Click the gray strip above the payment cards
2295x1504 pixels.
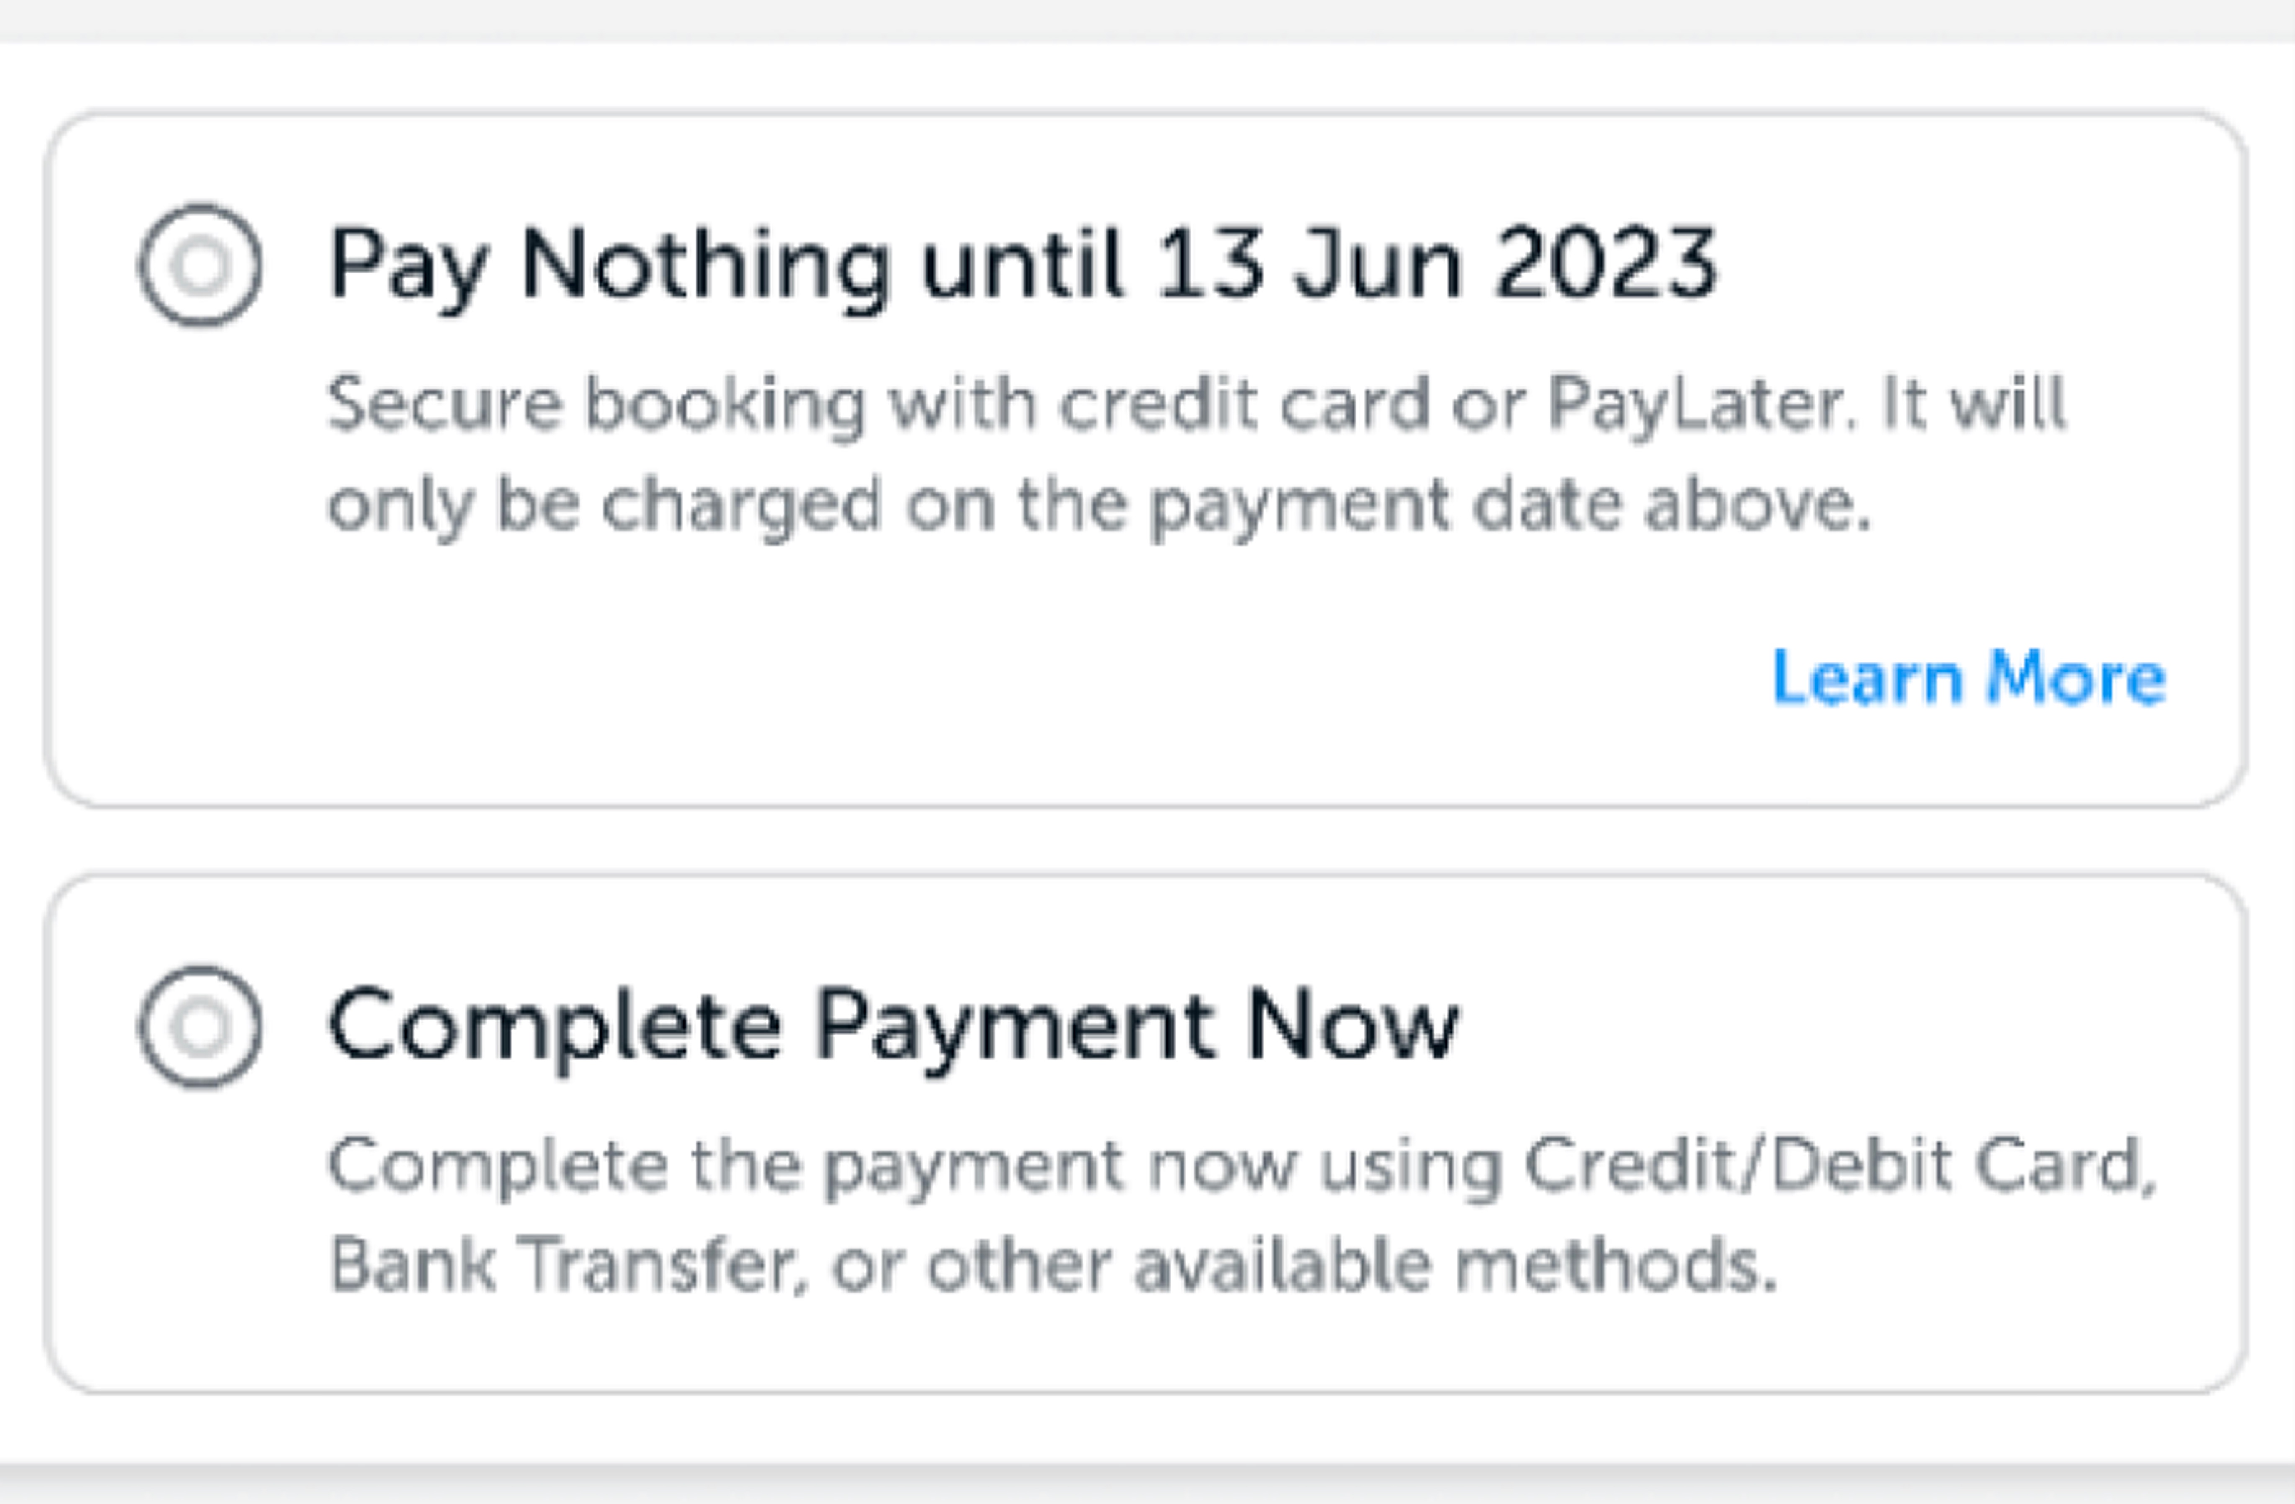pyautogui.click(x=1147, y=19)
